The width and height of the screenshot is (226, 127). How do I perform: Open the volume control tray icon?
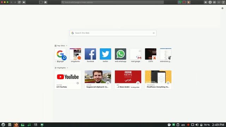[197, 125]
